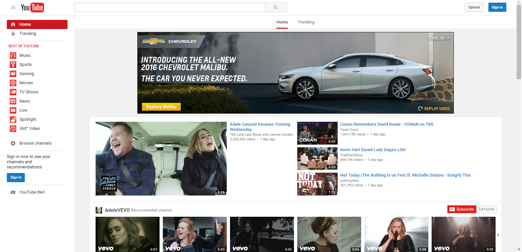This screenshot has height=252, width=522.
Task: Open the Live category icon
Action: pos(13,110)
